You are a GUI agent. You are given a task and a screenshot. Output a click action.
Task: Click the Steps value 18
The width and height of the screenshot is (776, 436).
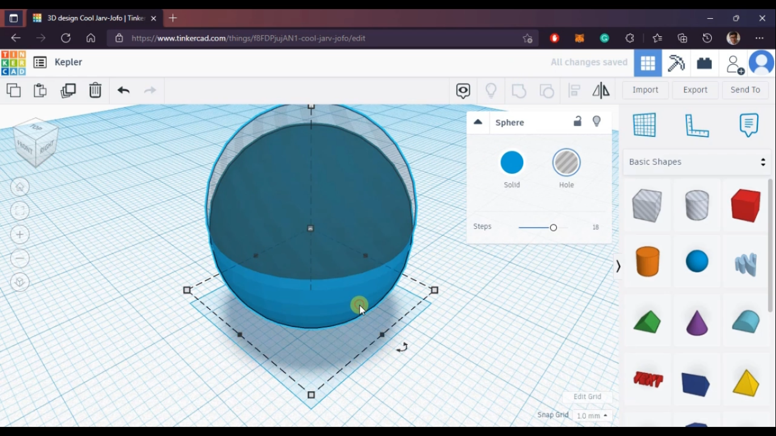595,227
